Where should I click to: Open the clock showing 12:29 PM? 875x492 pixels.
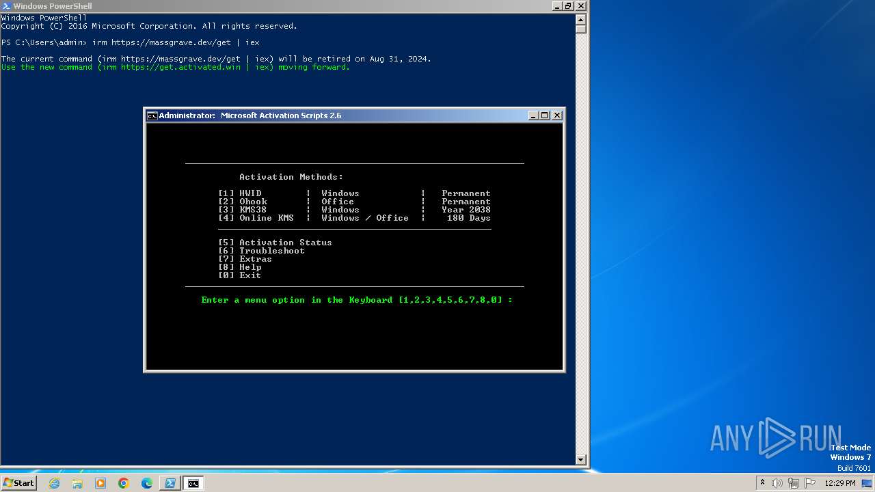pos(840,483)
